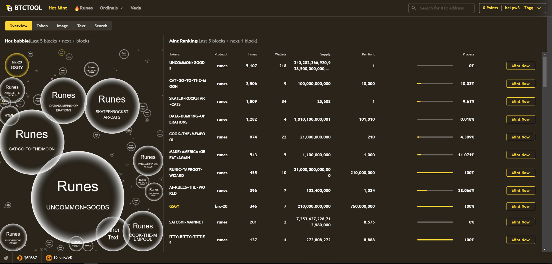Mint Now for UNCOMMON•GOODS row
Viewport: 552px width, 264px height.
(x=521, y=66)
